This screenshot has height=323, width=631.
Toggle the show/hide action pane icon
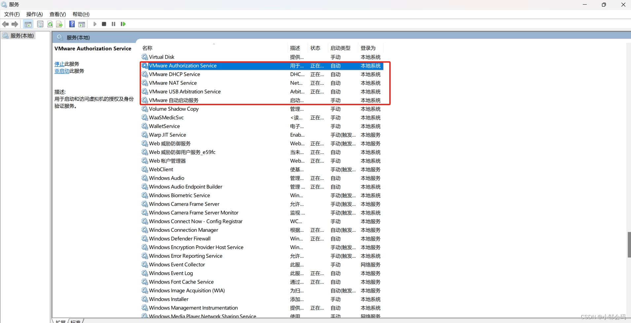coord(82,24)
